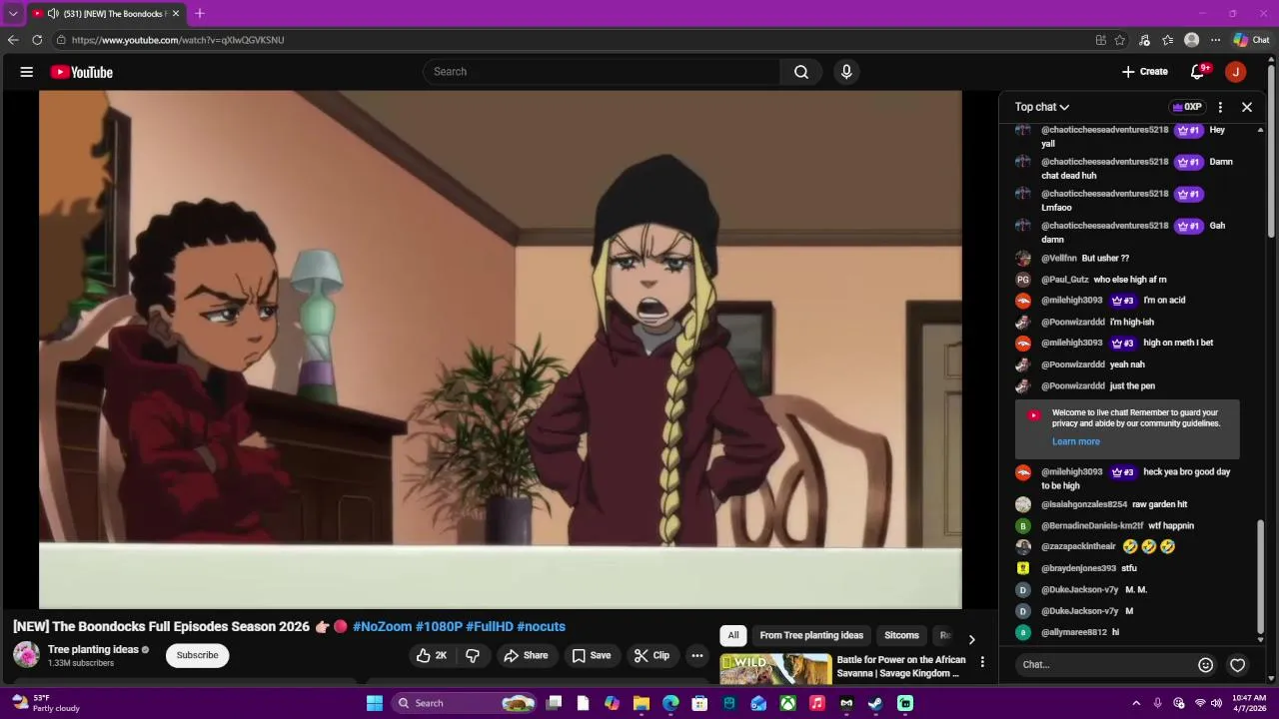Start voice search with the microphone icon
1279x719 pixels.
click(x=846, y=72)
